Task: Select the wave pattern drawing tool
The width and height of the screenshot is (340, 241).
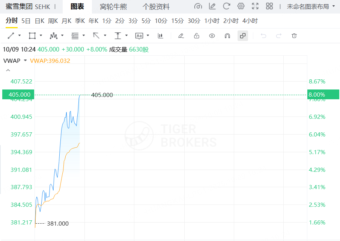Action: pyautogui.click(x=54, y=36)
